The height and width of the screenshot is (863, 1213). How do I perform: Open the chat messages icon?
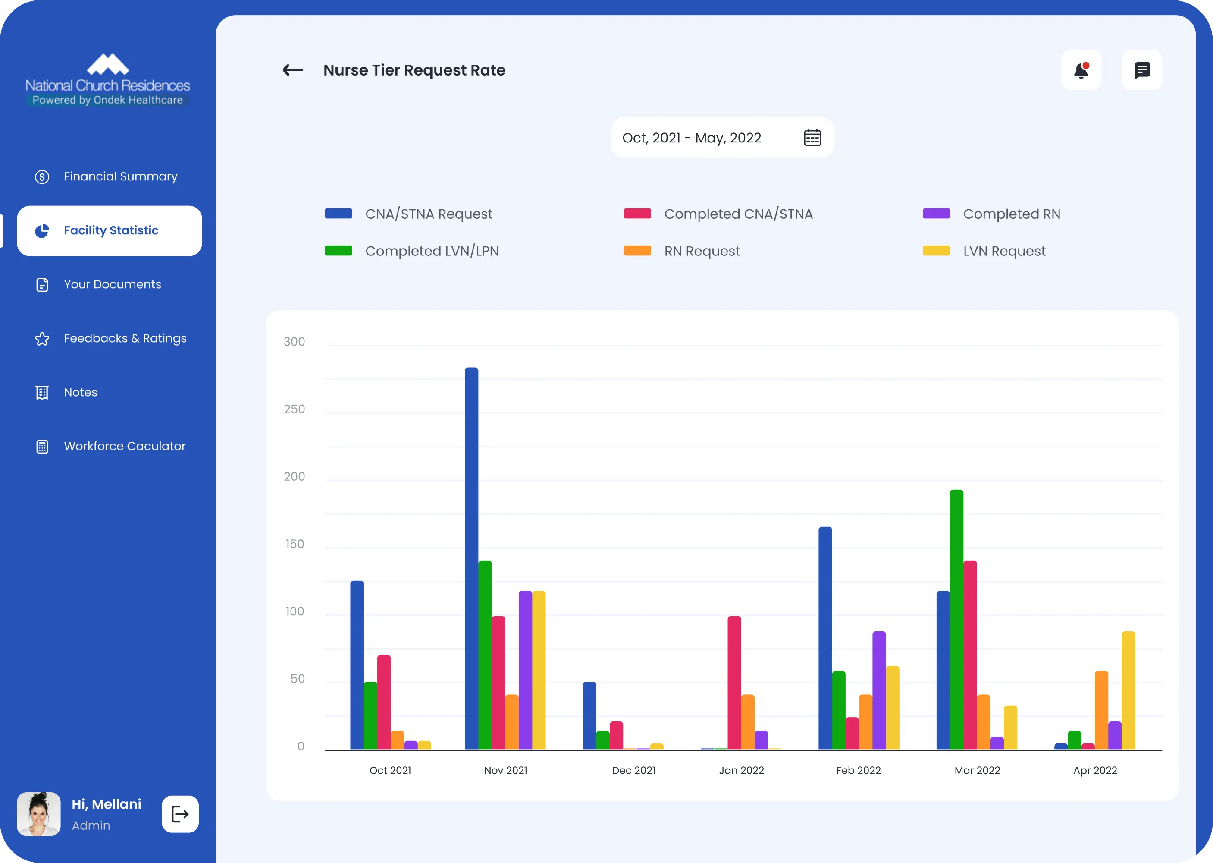pyautogui.click(x=1142, y=70)
